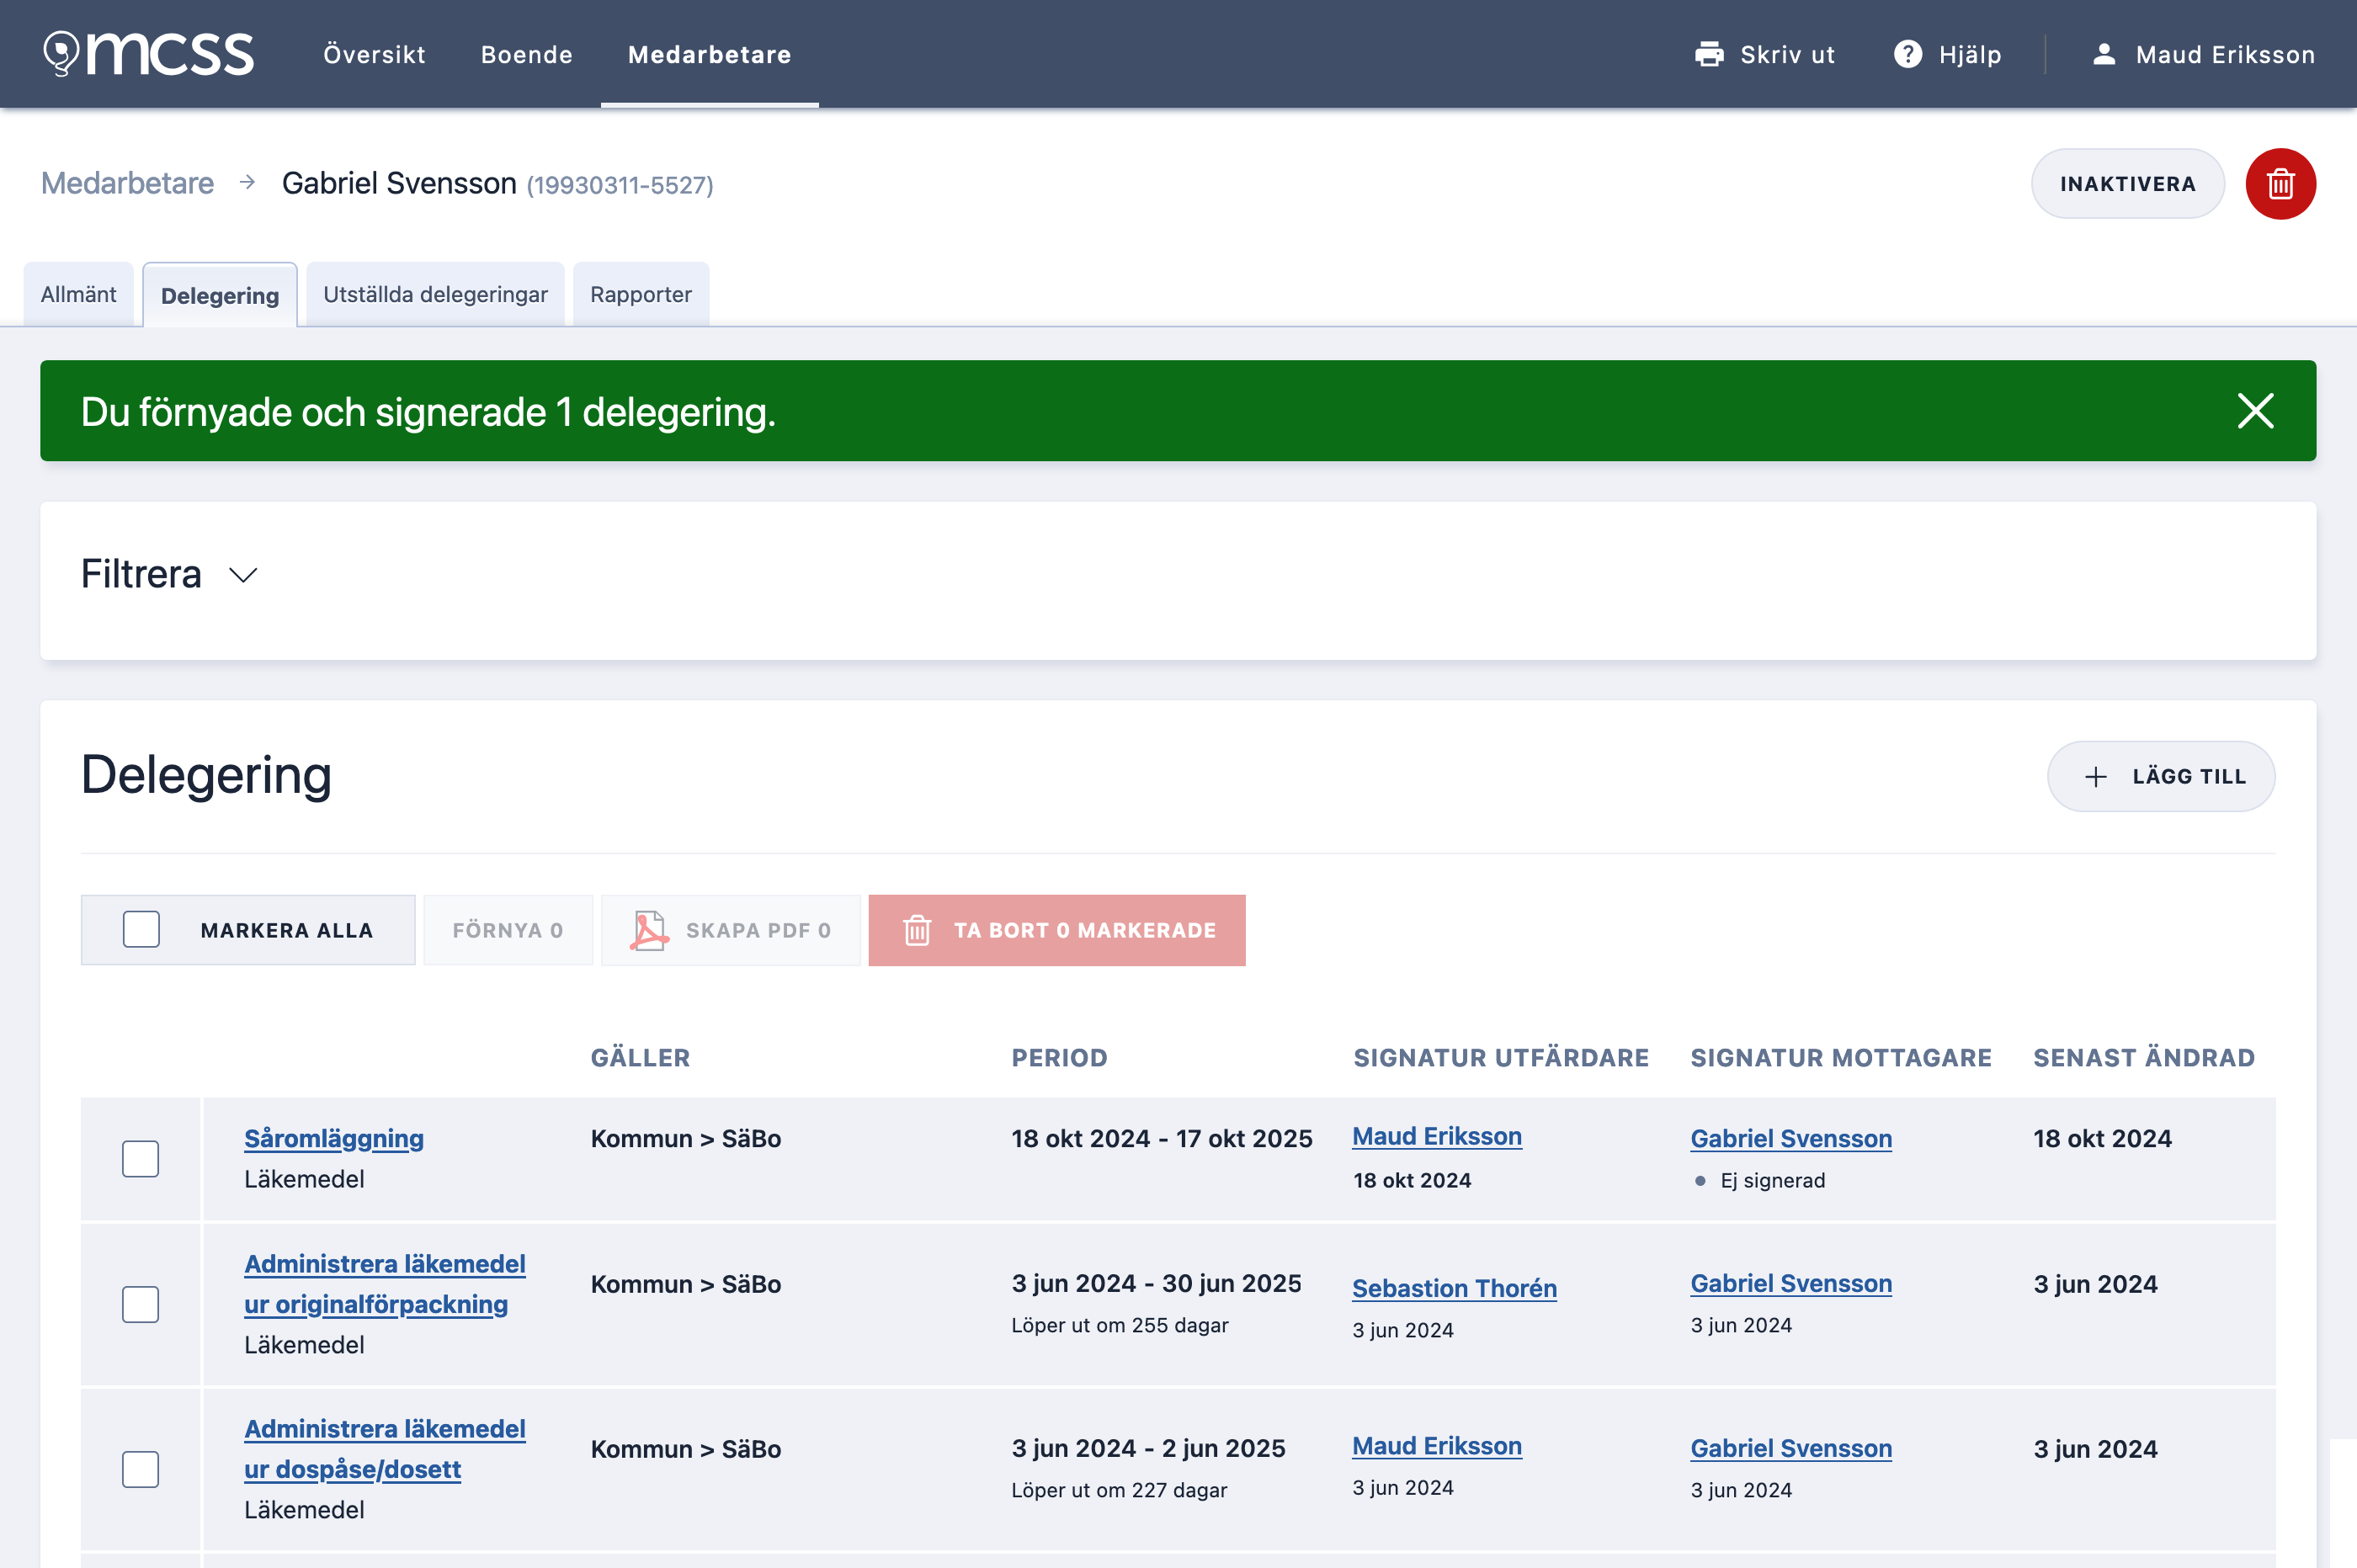Select the Medarbetare menu item
Screen dimensions: 2357x1568
(709, 54)
